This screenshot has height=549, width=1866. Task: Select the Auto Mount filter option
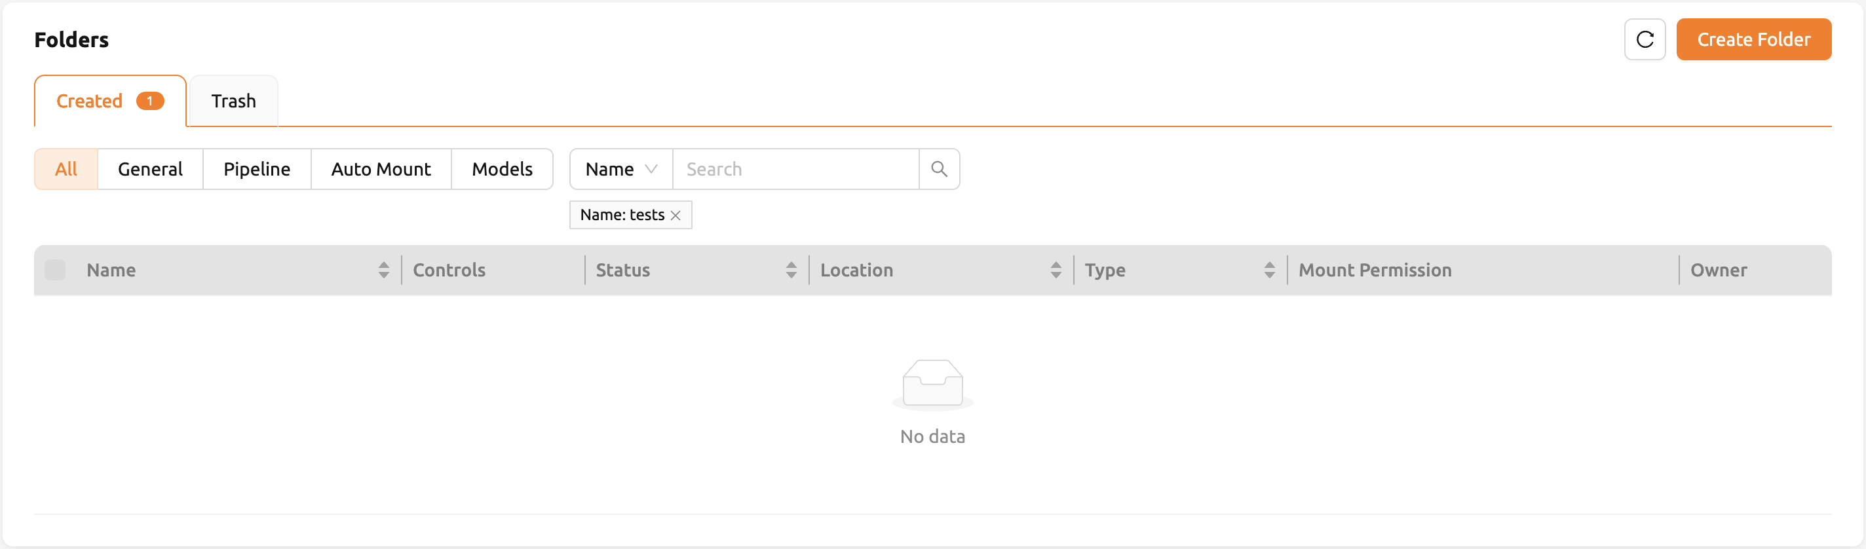(x=381, y=169)
